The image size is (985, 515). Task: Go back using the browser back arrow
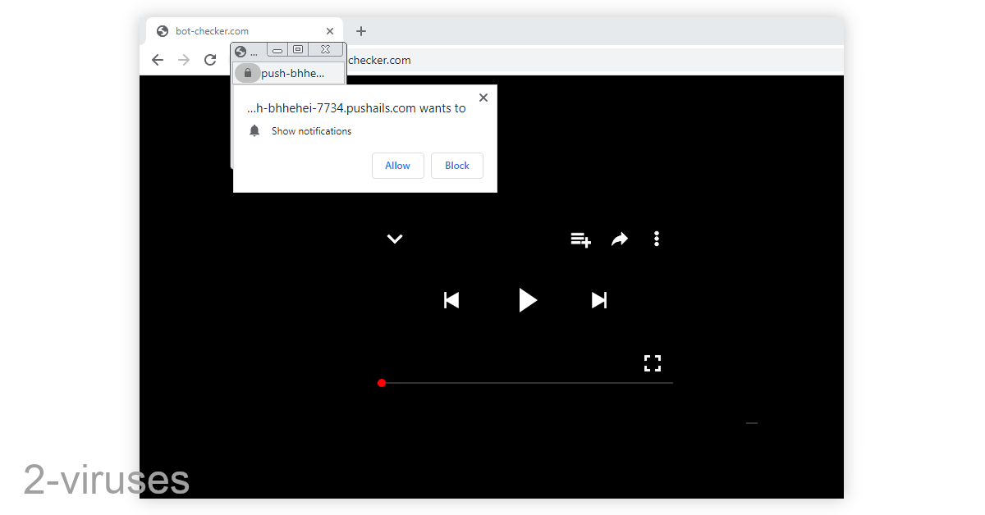[157, 59]
